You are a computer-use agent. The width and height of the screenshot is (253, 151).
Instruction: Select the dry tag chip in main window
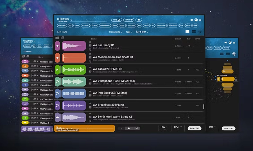point(70,26)
